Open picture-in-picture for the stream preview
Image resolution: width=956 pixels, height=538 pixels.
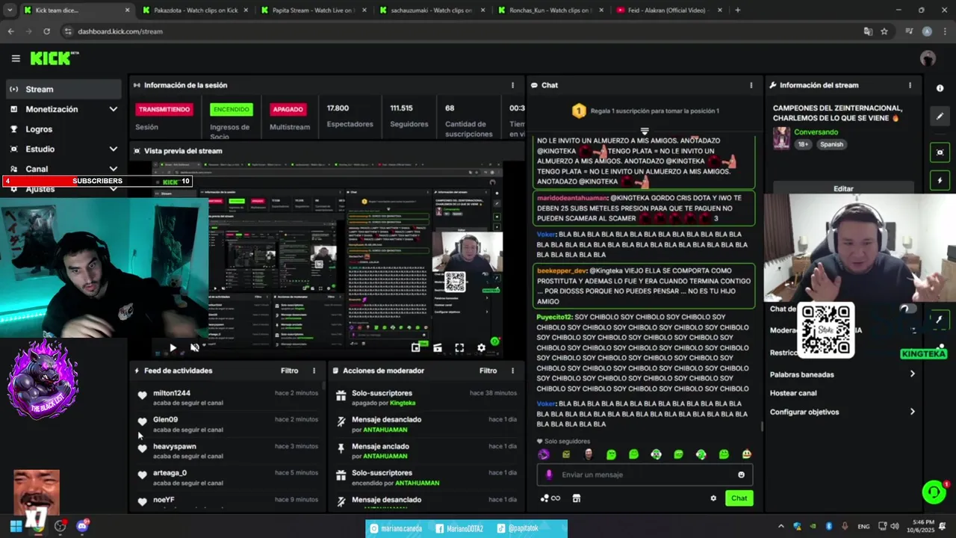415,347
